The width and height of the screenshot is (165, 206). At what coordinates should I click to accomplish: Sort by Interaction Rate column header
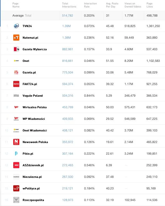(x=91, y=5)
